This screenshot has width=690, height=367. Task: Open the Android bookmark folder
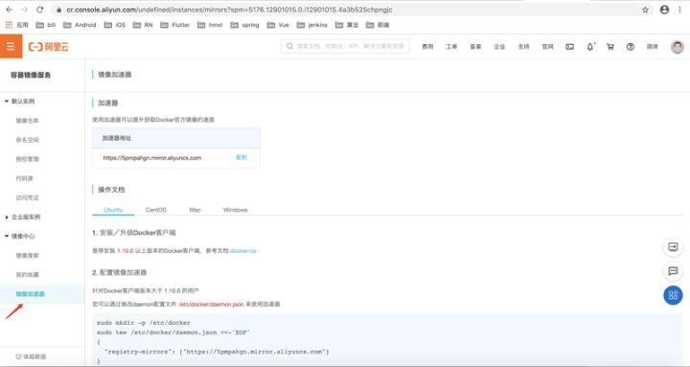(x=80, y=25)
